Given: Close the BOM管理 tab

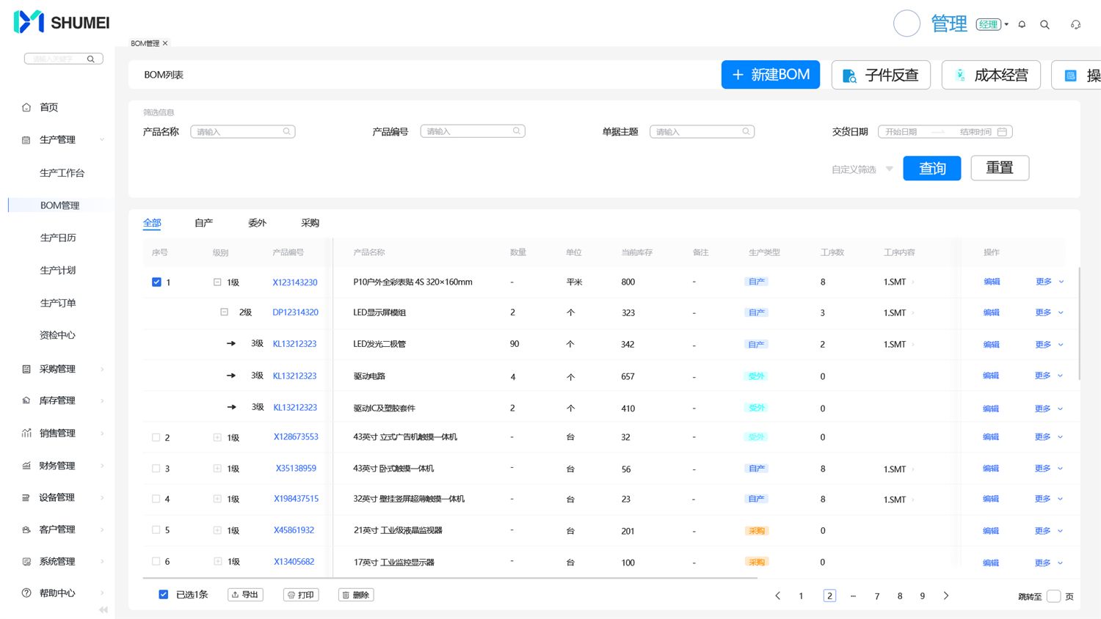Looking at the screenshot, I should pyautogui.click(x=165, y=43).
